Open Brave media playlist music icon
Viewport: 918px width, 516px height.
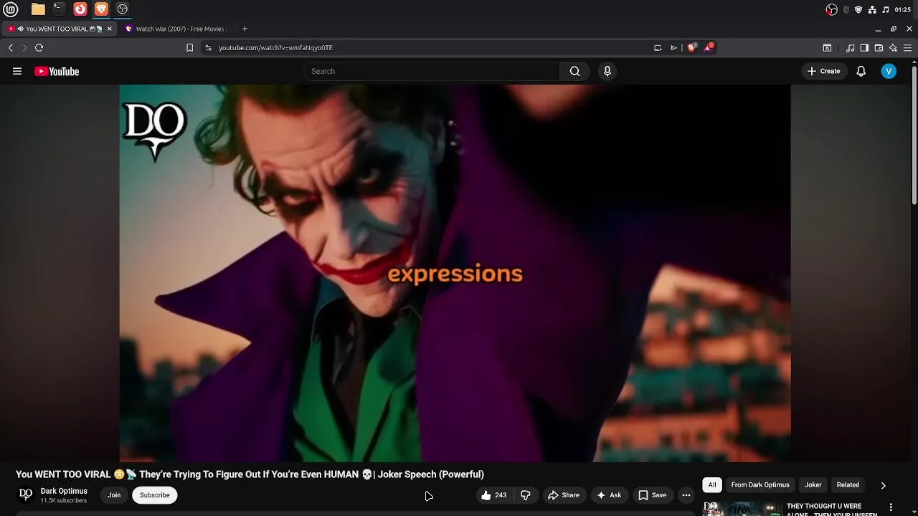(850, 47)
